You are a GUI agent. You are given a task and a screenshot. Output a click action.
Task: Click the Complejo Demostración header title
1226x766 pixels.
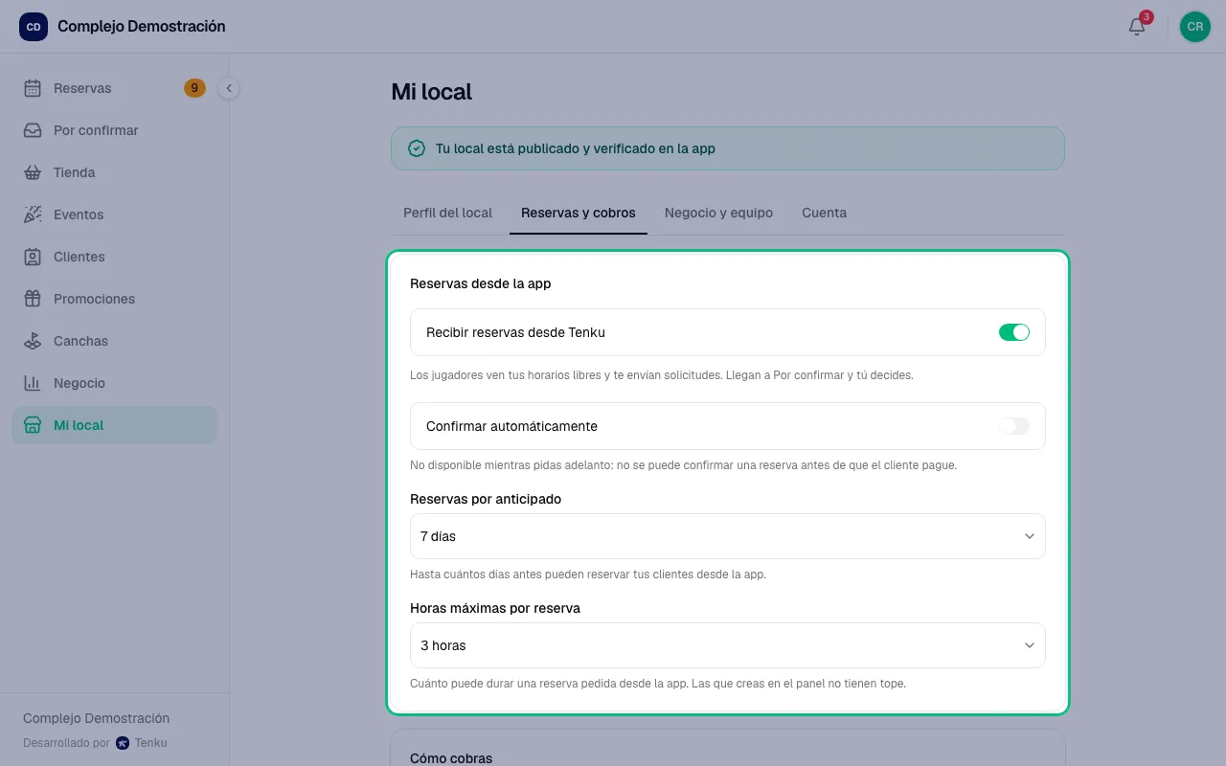142,27
